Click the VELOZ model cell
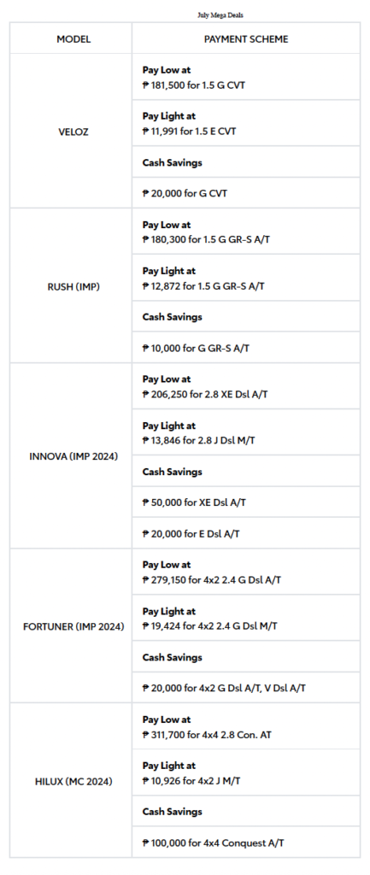This screenshot has height=875, width=370. (x=71, y=131)
